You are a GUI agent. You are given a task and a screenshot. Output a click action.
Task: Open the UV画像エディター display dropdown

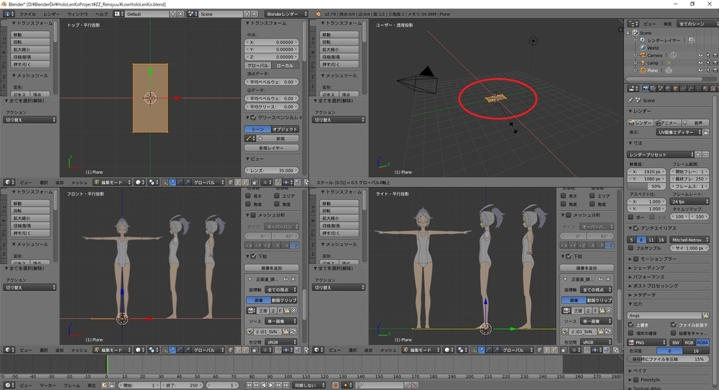coord(679,132)
